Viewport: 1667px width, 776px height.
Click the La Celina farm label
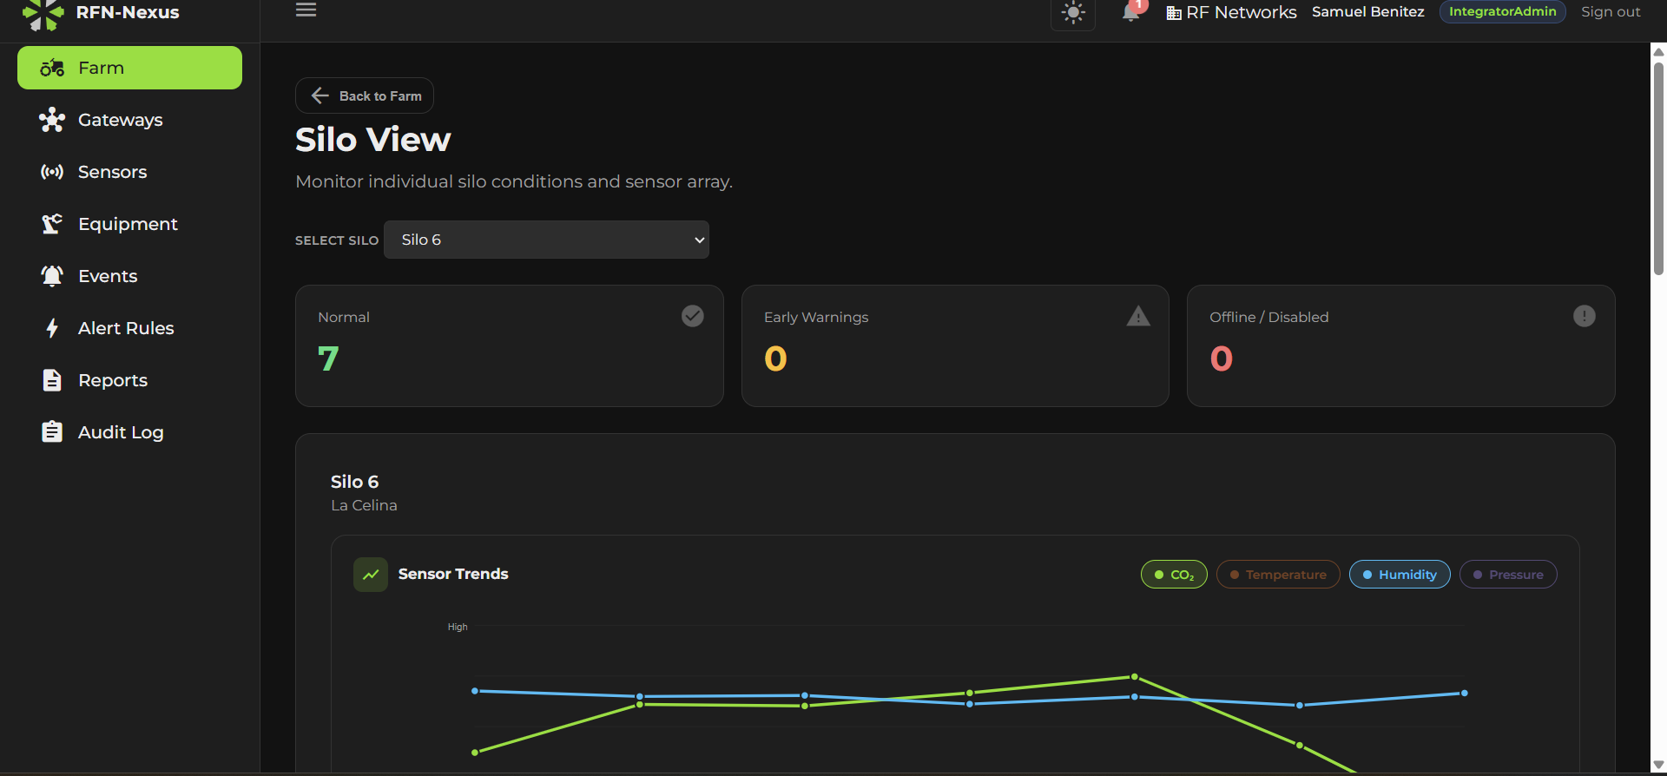click(364, 505)
